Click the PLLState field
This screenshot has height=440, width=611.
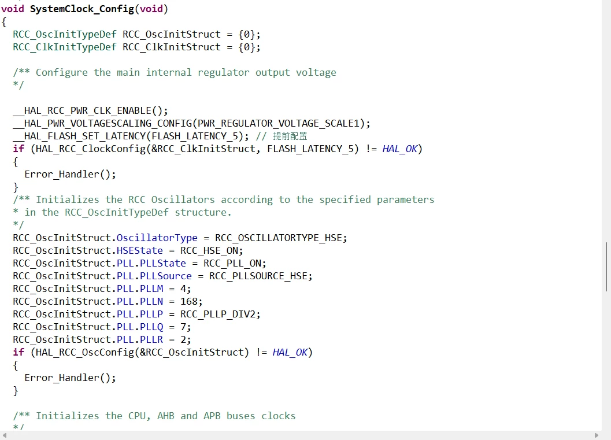tap(163, 264)
